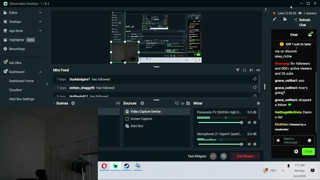Click the video camera icon near Live status

[285, 19]
